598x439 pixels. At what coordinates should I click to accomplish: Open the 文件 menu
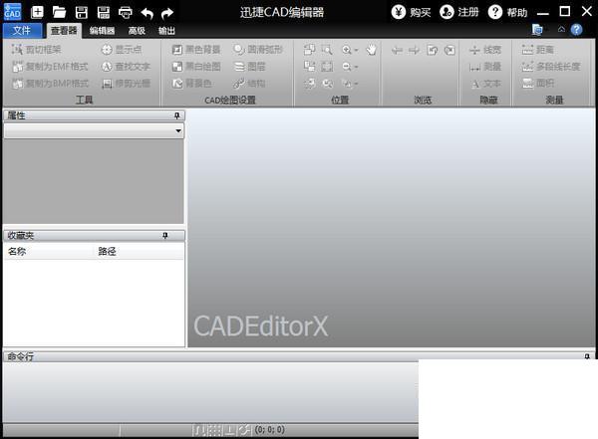click(x=22, y=31)
